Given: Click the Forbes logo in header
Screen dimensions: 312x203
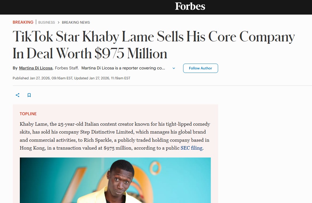Looking at the screenshot, I should point(190,6).
